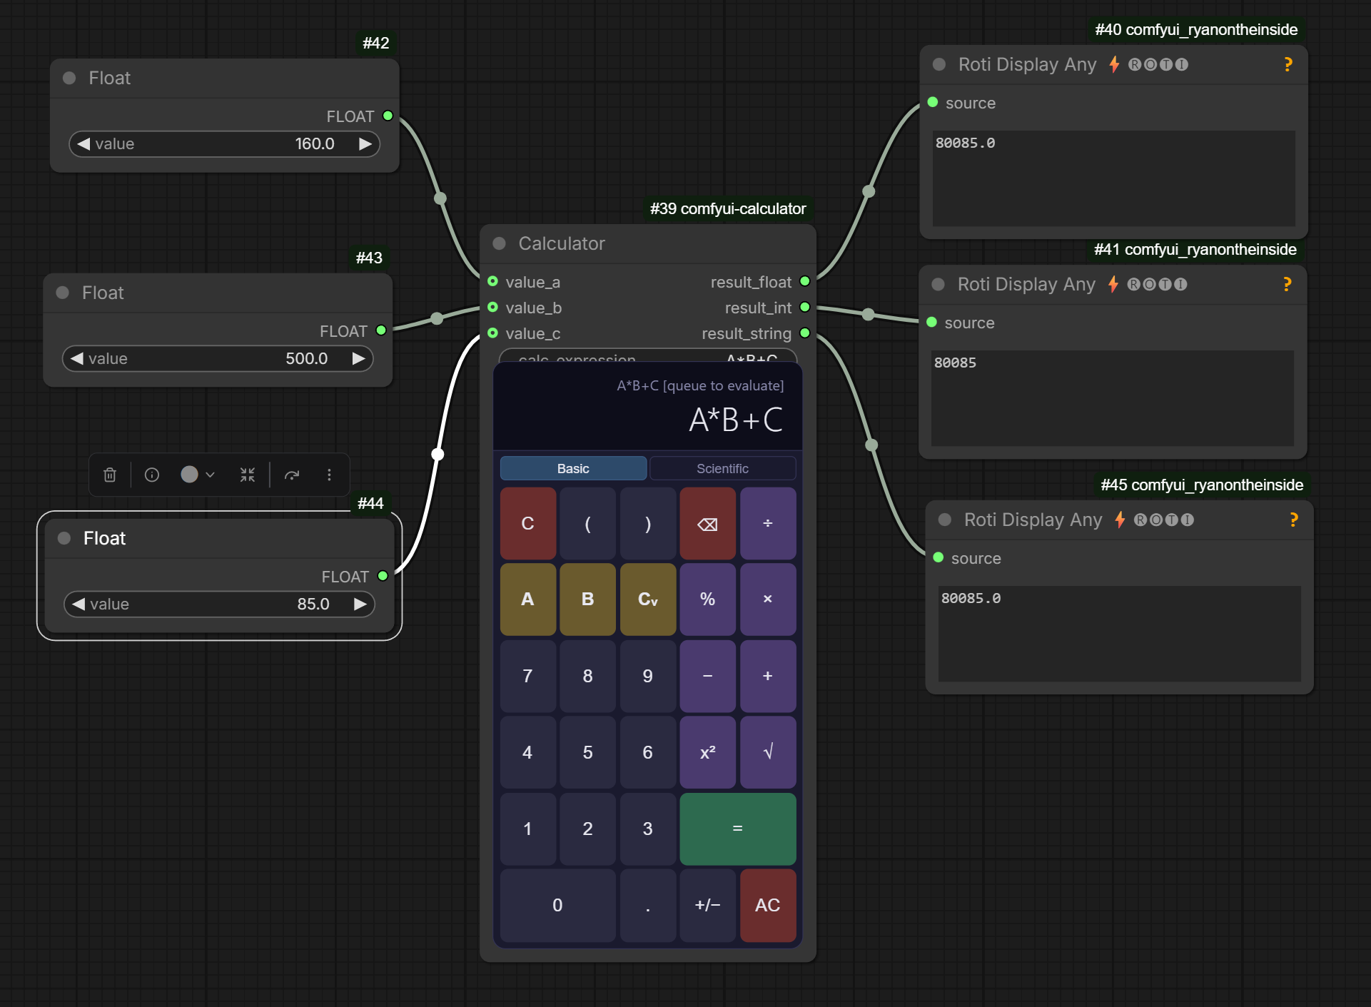Click the digit 0 key
This screenshot has width=1371, height=1007.
tap(557, 905)
